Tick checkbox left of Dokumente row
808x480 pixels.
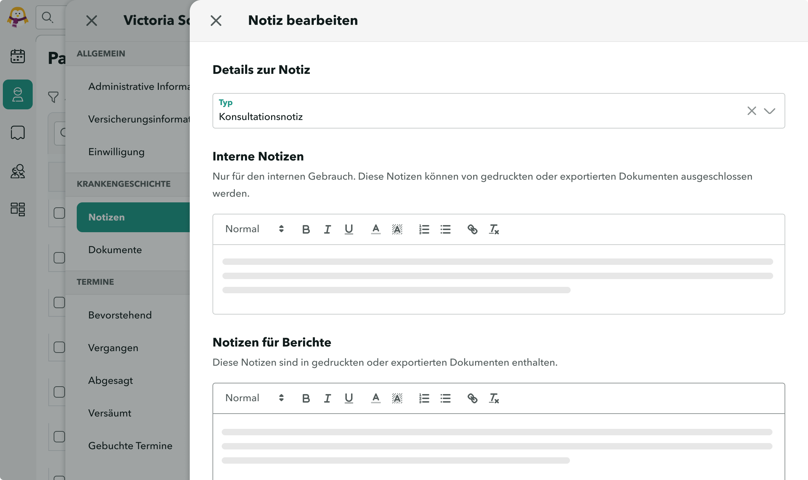(59, 258)
